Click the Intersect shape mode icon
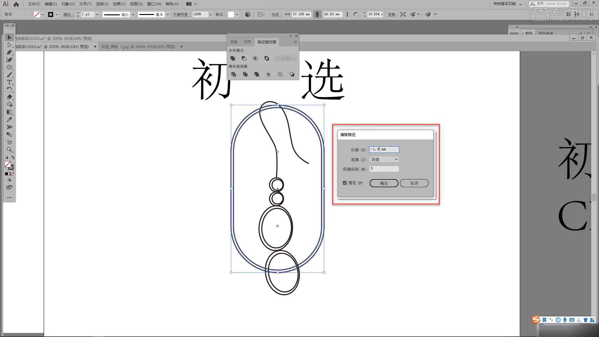The image size is (599, 337). [x=255, y=58]
